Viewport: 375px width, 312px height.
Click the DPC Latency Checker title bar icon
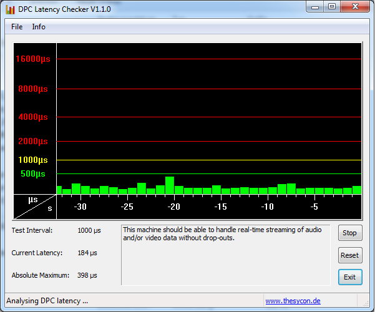click(x=10, y=9)
